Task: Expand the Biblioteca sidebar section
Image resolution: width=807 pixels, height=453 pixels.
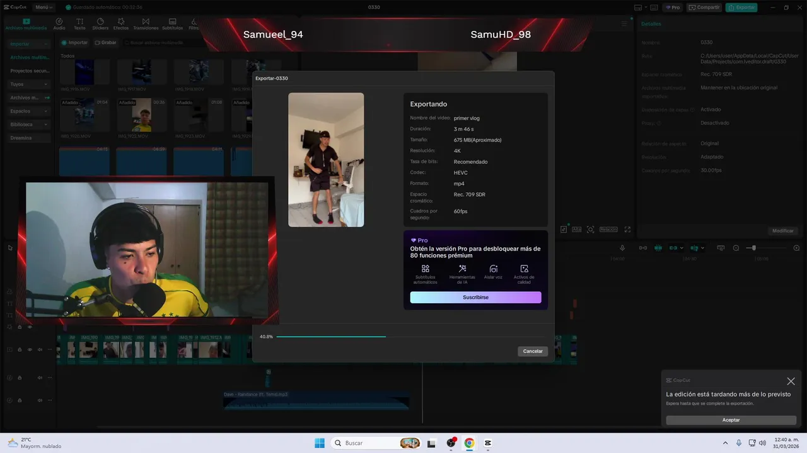Action: click(x=29, y=125)
